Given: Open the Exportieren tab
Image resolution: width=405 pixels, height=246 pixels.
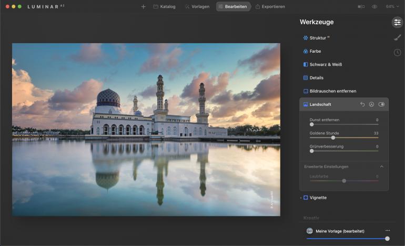Looking at the screenshot, I should [x=270, y=6].
